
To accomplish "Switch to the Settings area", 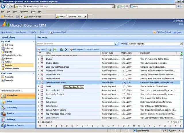I will [x=18, y=119].
